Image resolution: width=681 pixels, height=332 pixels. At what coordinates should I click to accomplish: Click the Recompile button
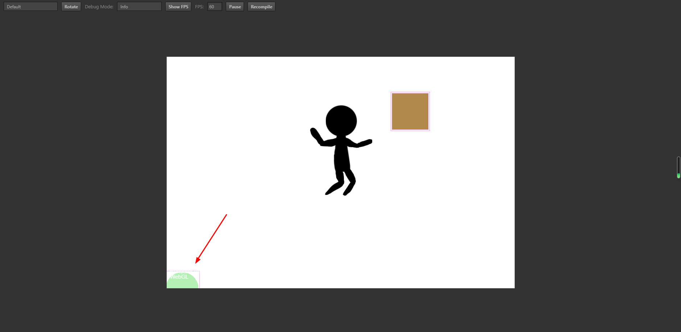[261, 7]
